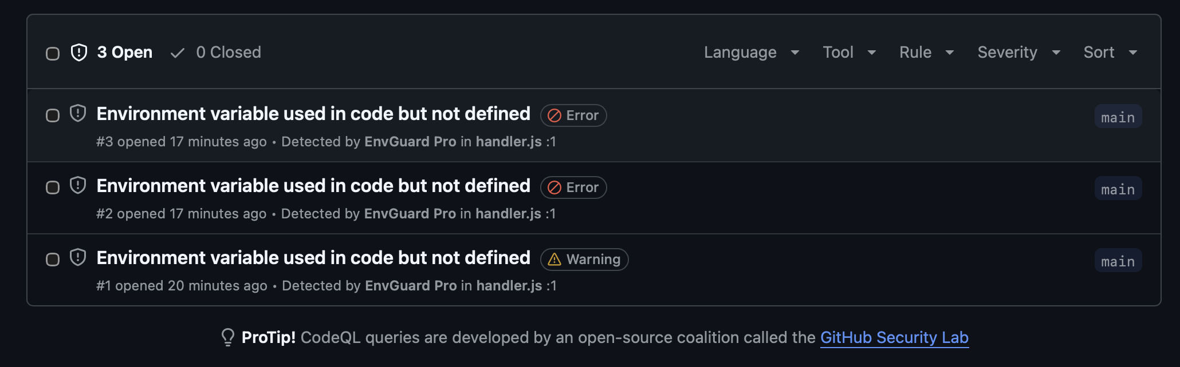The width and height of the screenshot is (1180, 367).
Task: Click the checkmark icon beside 0 Closed
Action: [177, 52]
